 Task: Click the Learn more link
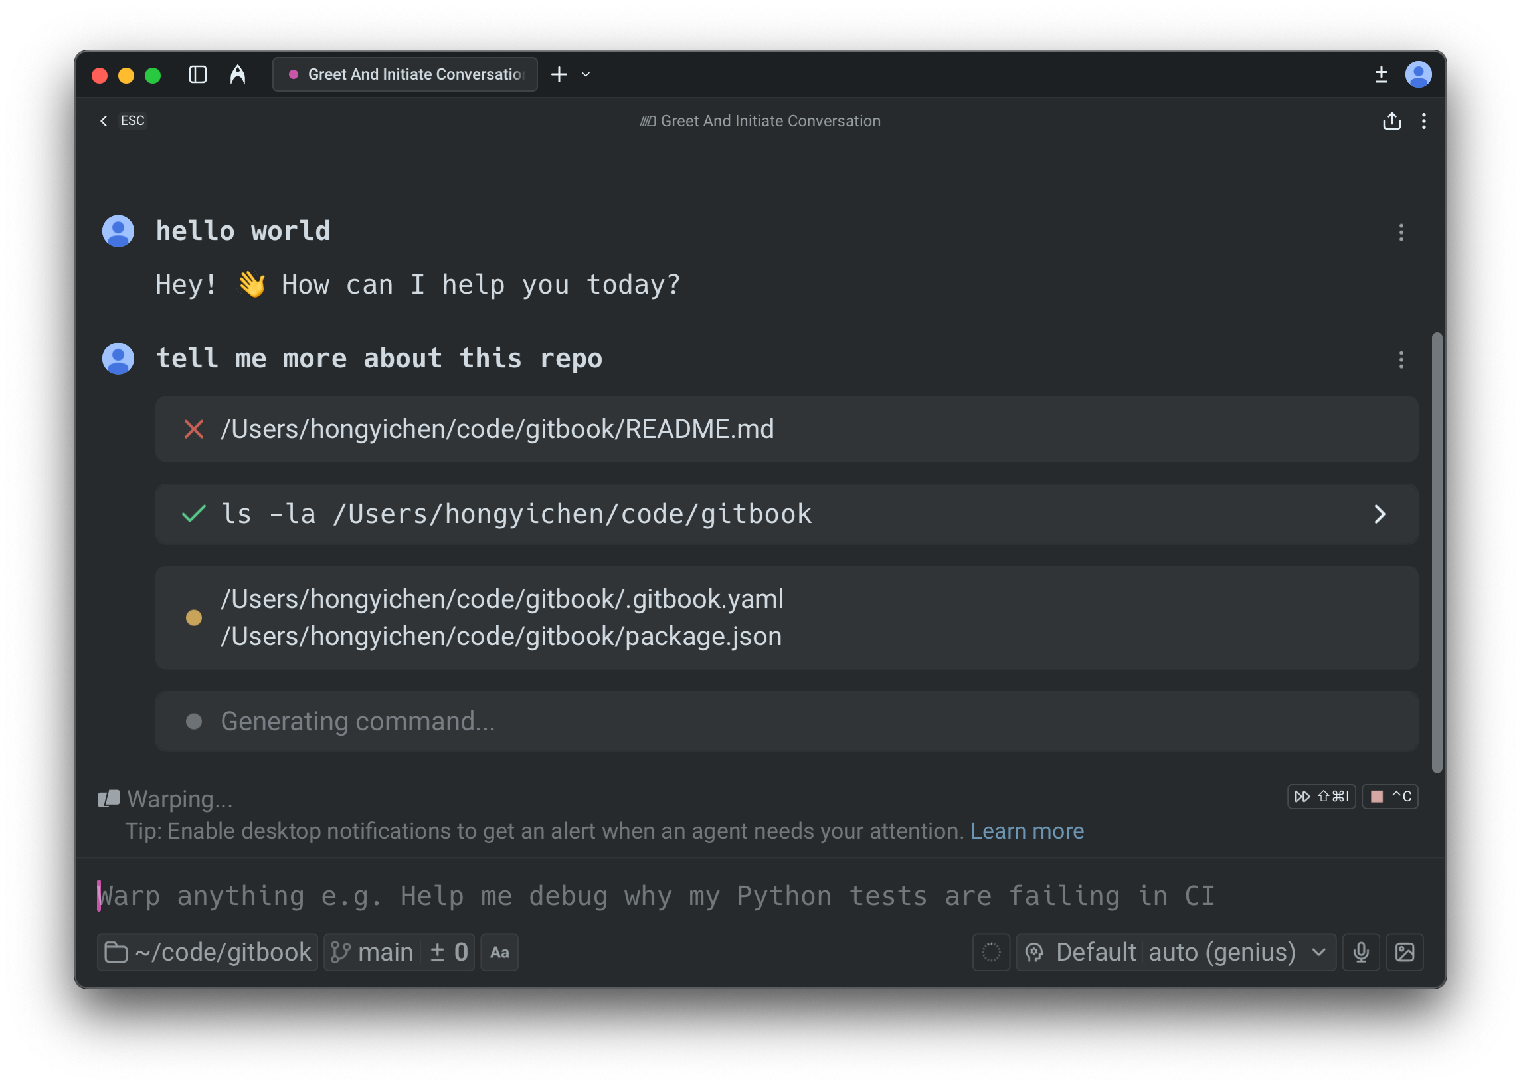(x=1026, y=831)
